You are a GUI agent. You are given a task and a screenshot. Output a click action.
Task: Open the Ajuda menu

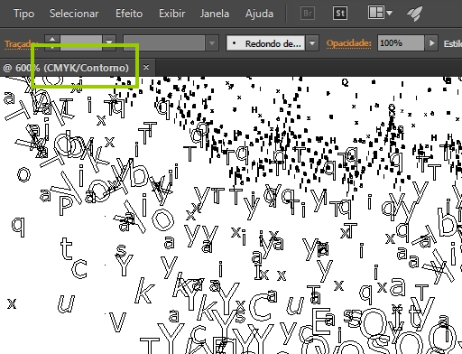click(259, 14)
